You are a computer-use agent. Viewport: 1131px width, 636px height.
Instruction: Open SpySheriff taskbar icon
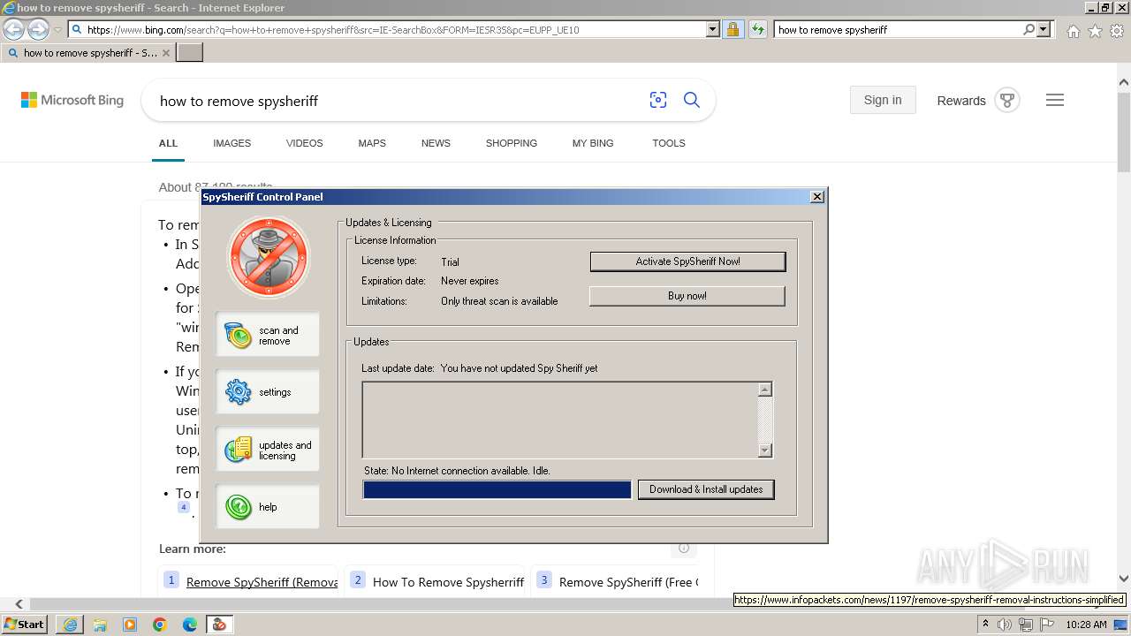pyautogui.click(x=219, y=625)
